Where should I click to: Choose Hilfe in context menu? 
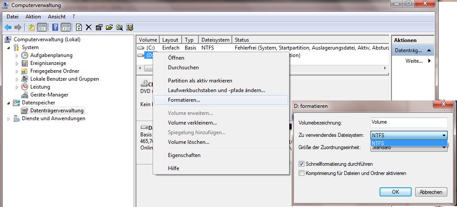(221, 168)
